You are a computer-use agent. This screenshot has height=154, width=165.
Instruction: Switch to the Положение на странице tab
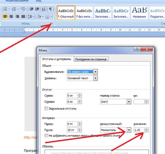91,59
